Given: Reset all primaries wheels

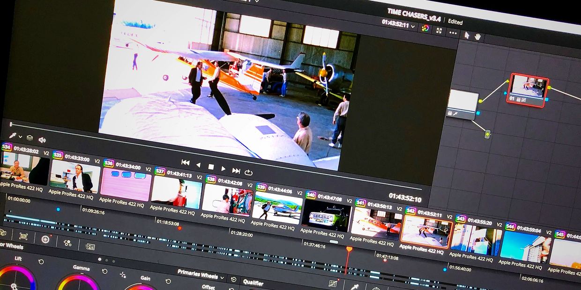Looking at the screenshot, I should tap(233, 279).
